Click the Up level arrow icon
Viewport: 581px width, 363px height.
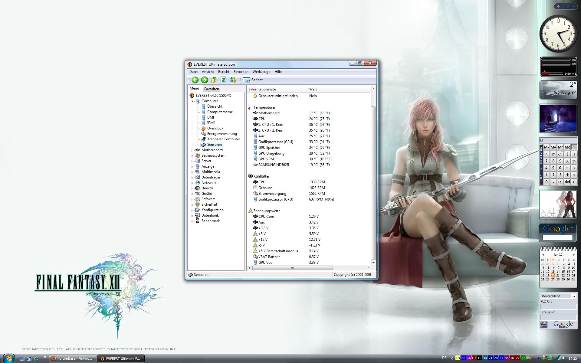pos(214,80)
